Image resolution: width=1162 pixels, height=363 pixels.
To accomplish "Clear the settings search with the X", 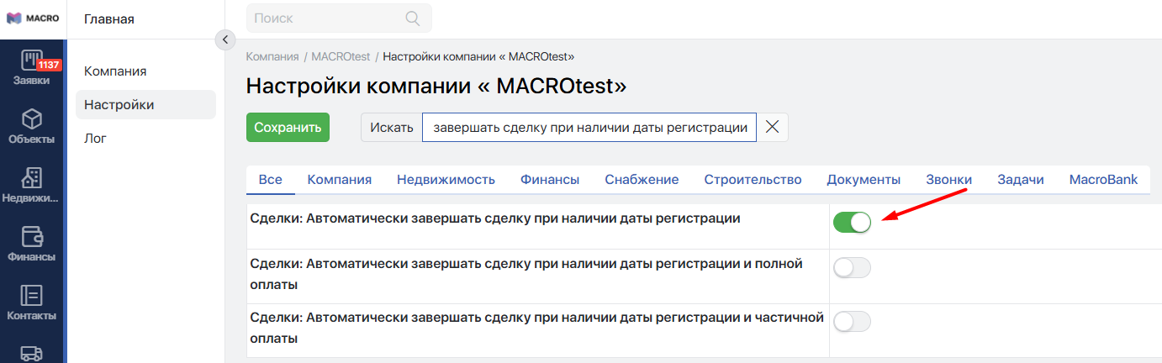I will tap(772, 127).
